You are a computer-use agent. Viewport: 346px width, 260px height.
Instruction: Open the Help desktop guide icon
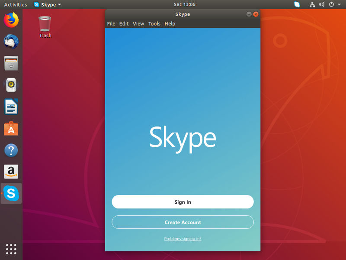[x=10, y=150]
